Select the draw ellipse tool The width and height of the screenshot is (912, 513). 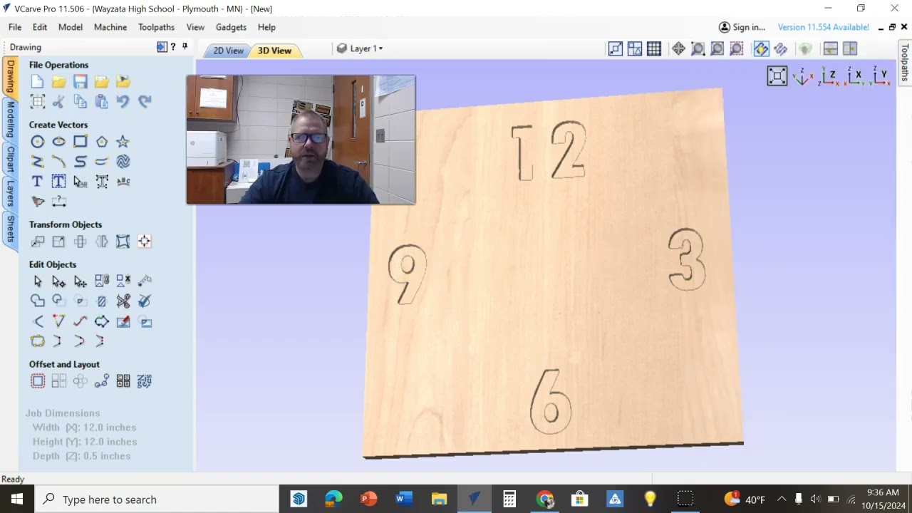(59, 142)
